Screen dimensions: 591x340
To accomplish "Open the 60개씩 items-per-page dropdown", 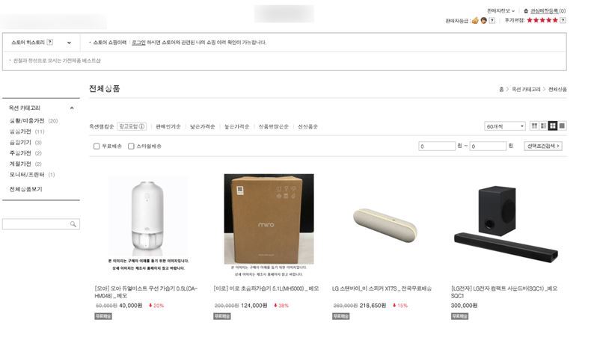I will (505, 126).
